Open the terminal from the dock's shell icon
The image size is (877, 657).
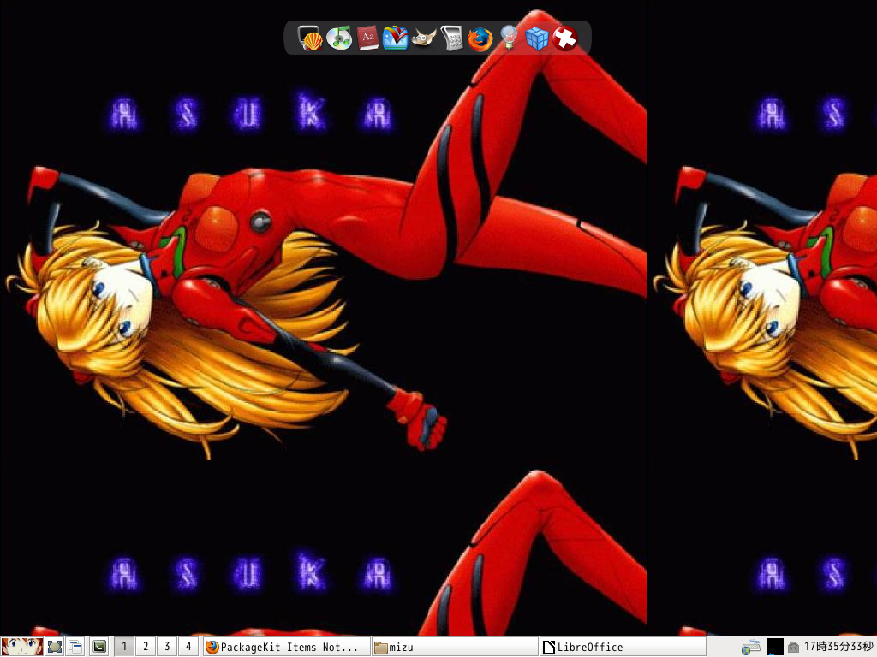[x=310, y=38]
